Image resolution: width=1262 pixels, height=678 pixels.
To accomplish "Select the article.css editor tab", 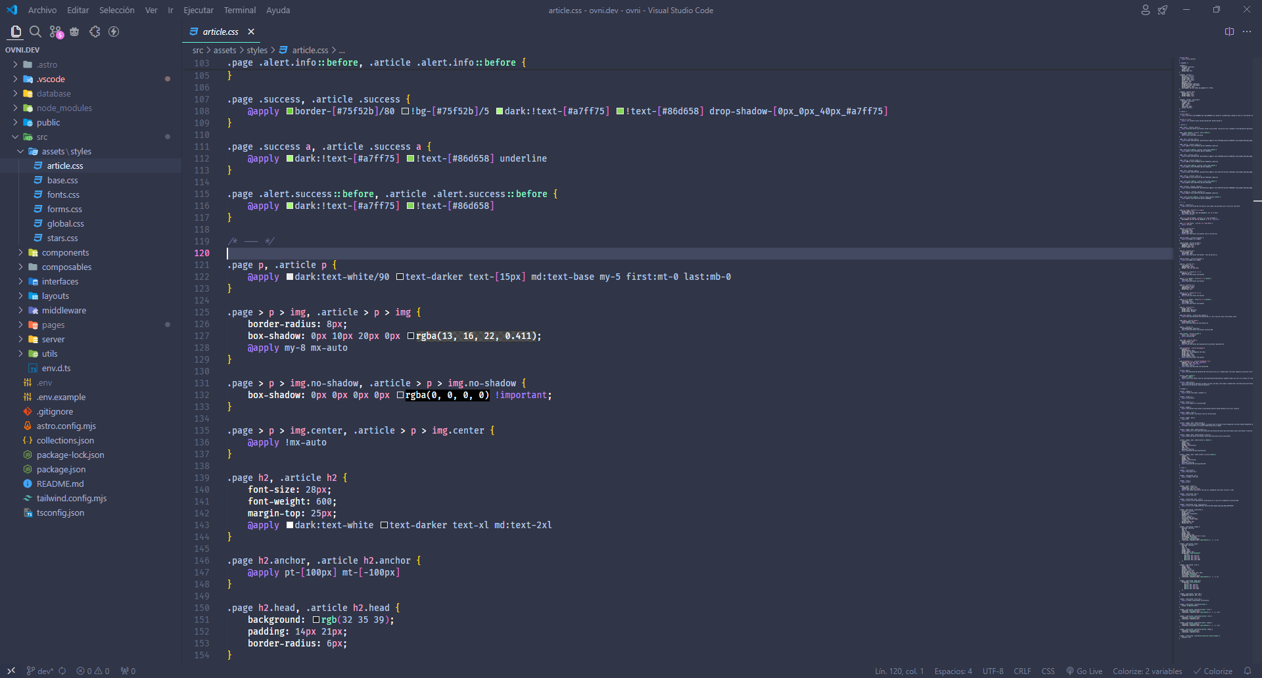I will 220,32.
